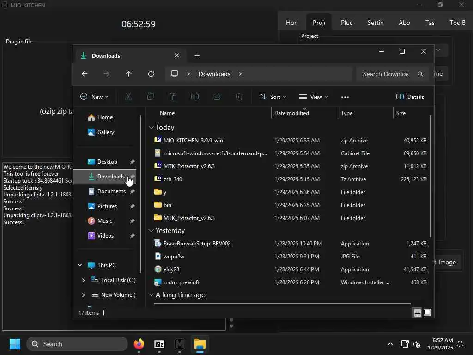The height and width of the screenshot is (355, 473).
Task: Click the Share icon in Explorer toolbar
Action: coord(217,97)
